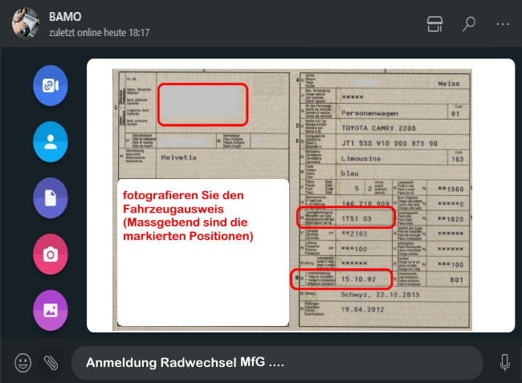Attach a document file
The image size is (522, 383).
[x=51, y=198]
